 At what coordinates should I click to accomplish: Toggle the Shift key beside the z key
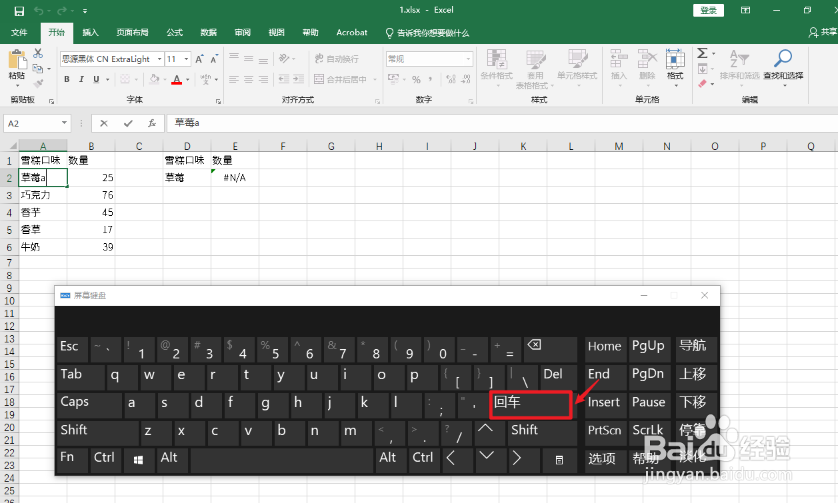98,432
